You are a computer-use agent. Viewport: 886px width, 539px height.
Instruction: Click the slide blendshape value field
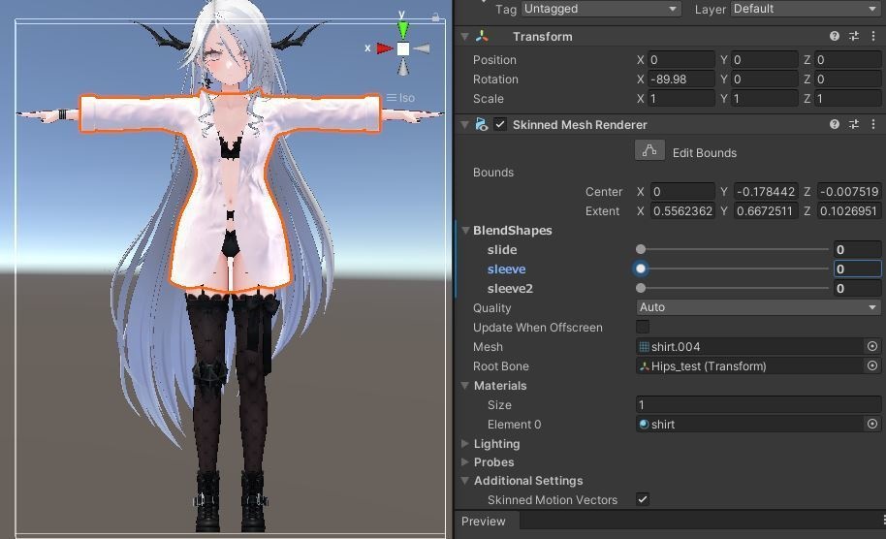tap(857, 249)
